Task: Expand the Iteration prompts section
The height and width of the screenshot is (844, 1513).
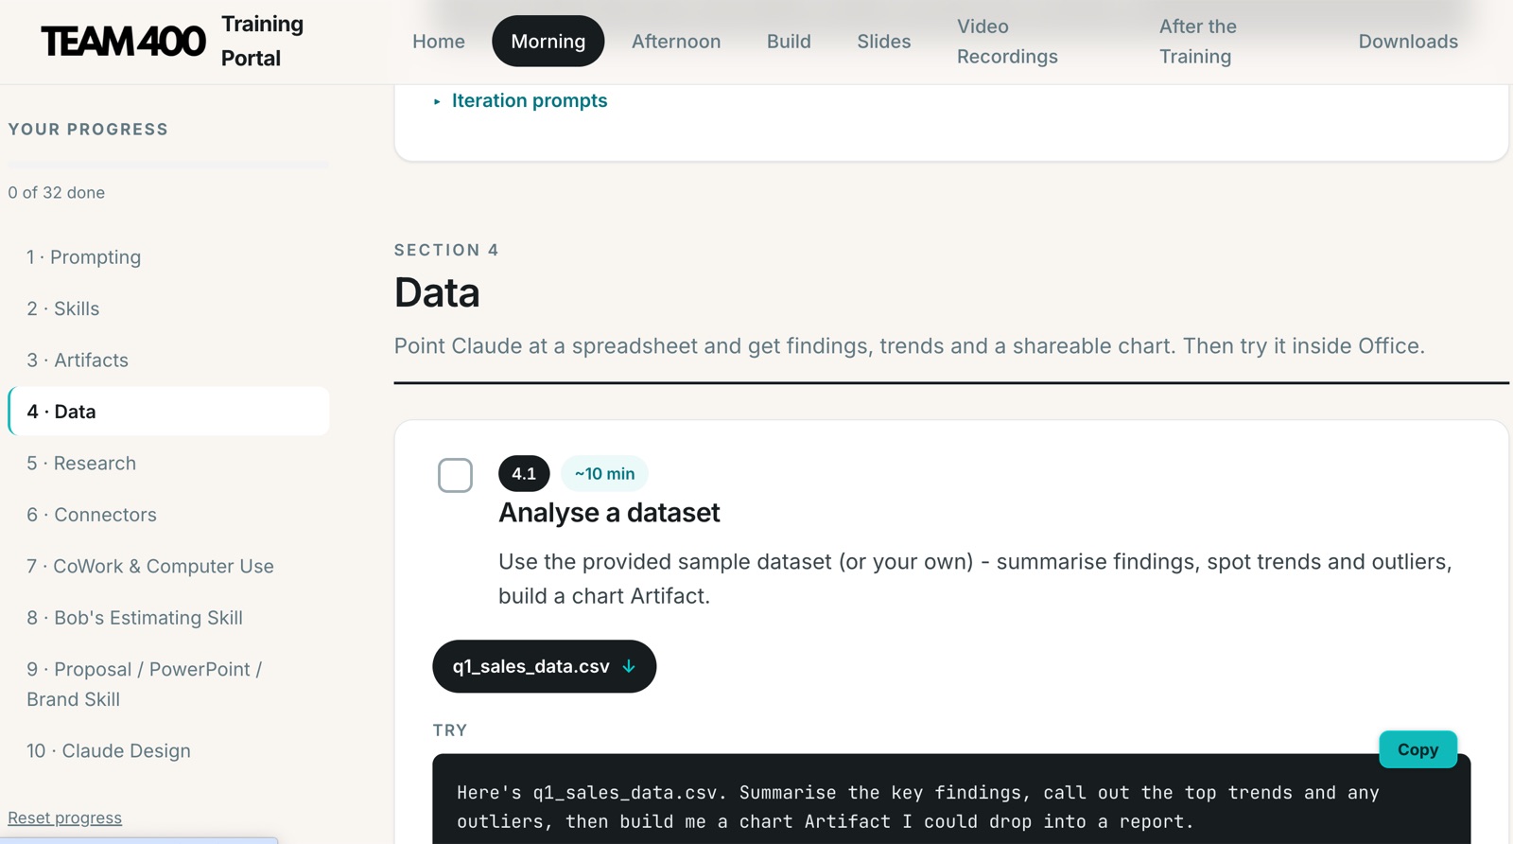Action: coord(520,100)
